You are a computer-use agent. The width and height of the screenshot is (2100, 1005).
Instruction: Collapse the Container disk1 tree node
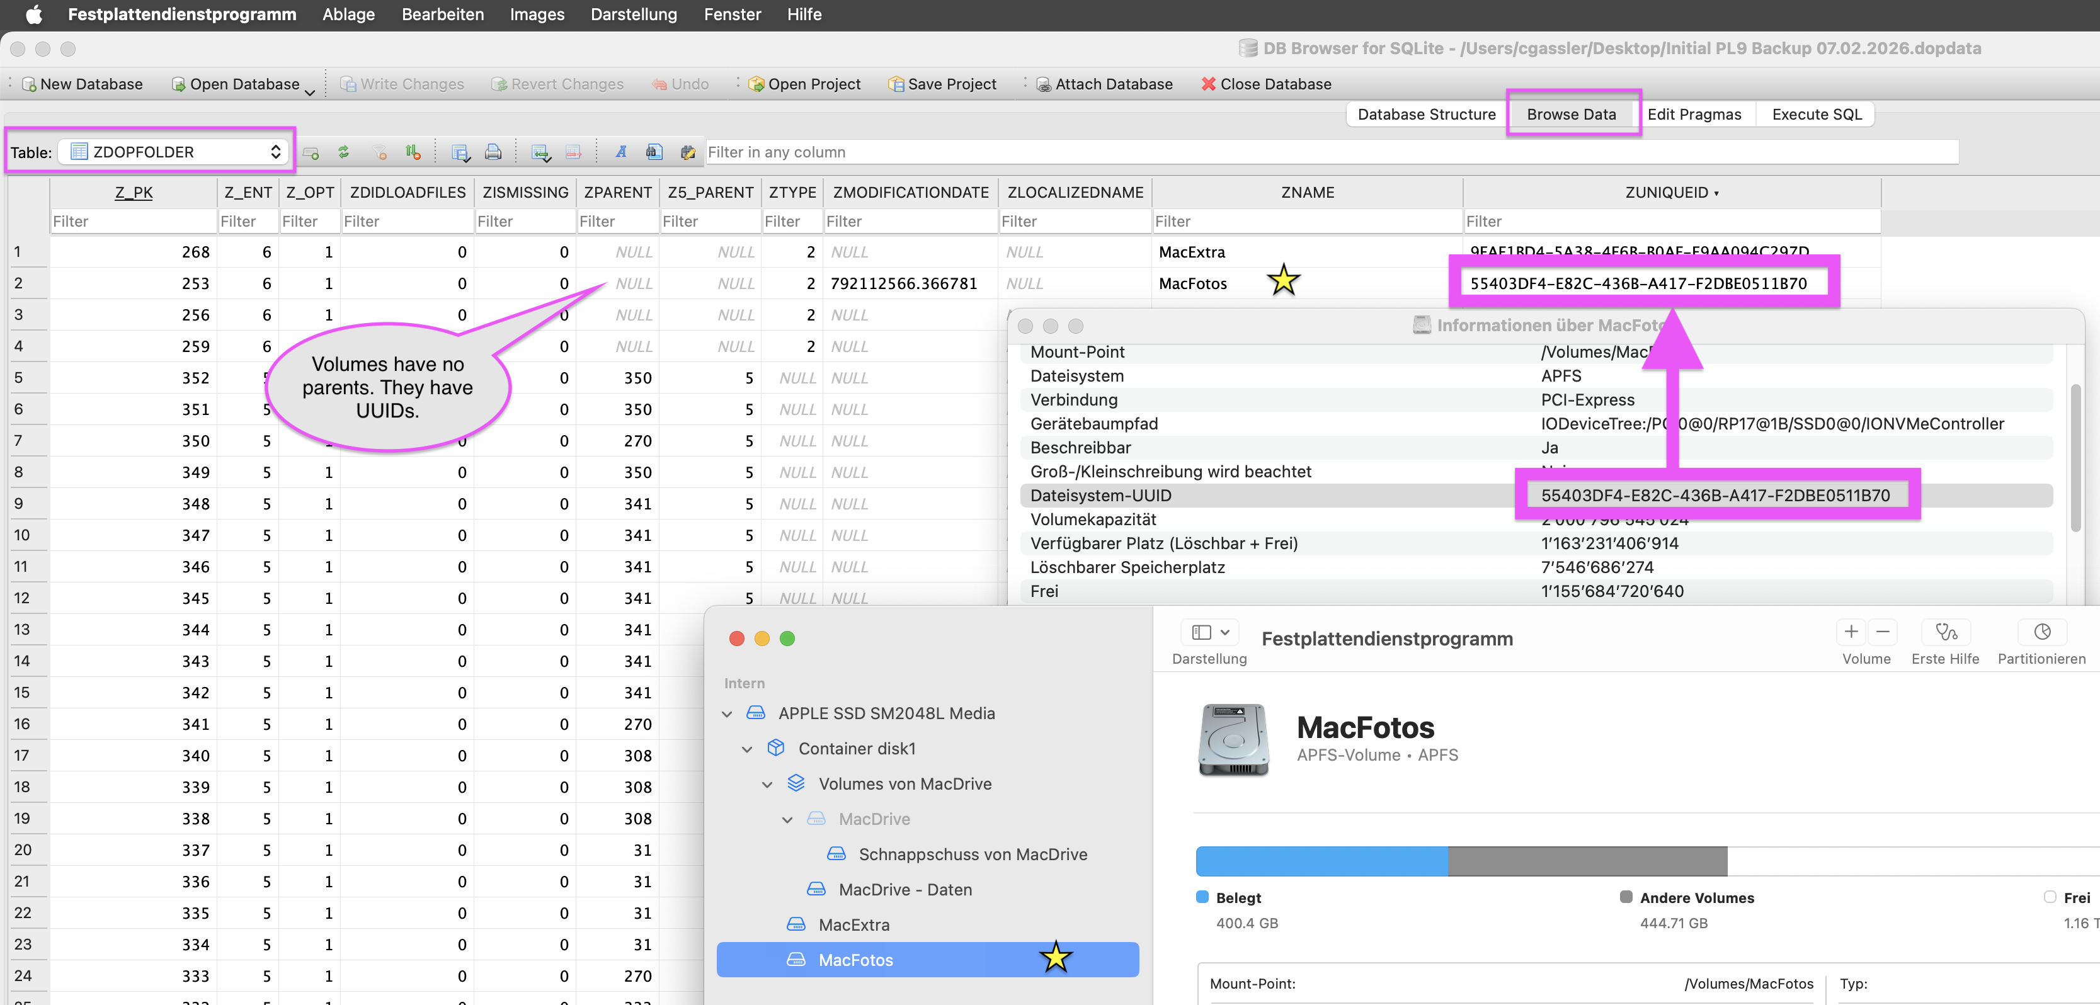click(747, 749)
